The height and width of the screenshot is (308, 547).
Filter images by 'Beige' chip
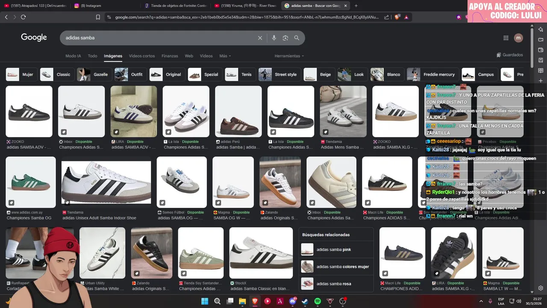[x=318, y=74]
